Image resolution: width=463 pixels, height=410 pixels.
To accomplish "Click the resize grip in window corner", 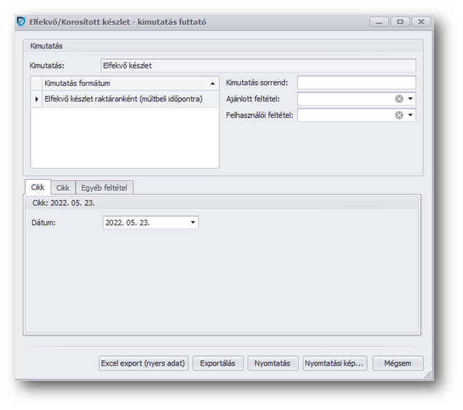I will pyautogui.click(x=428, y=375).
